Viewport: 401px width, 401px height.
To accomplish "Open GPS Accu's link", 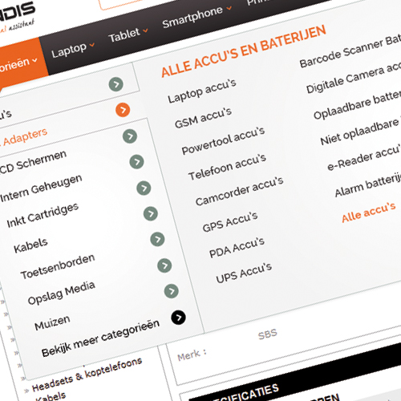I will click(x=230, y=221).
